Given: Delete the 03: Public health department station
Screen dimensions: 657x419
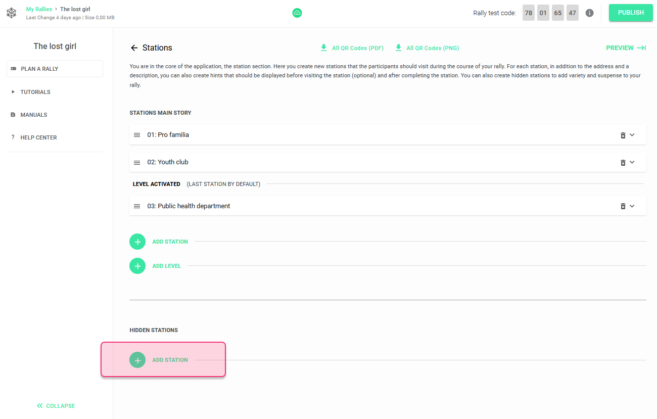Looking at the screenshot, I should [623, 206].
